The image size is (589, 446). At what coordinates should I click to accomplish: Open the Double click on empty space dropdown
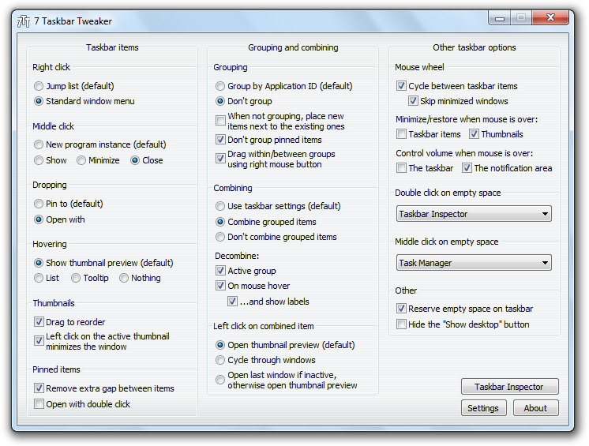(473, 214)
